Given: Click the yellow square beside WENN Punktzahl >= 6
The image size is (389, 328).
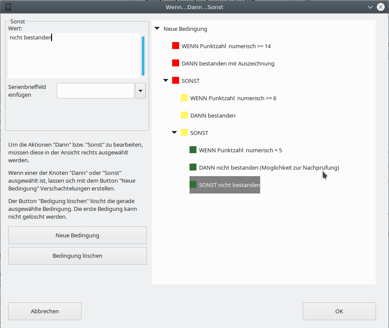Looking at the screenshot, I should [x=184, y=98].
